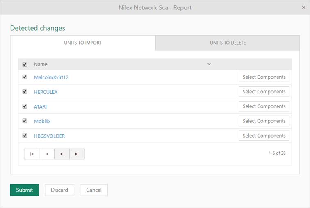310x208 pixels.
Task: Deselect the HBGSVOLDER checkbox
Action: point(25,136)
